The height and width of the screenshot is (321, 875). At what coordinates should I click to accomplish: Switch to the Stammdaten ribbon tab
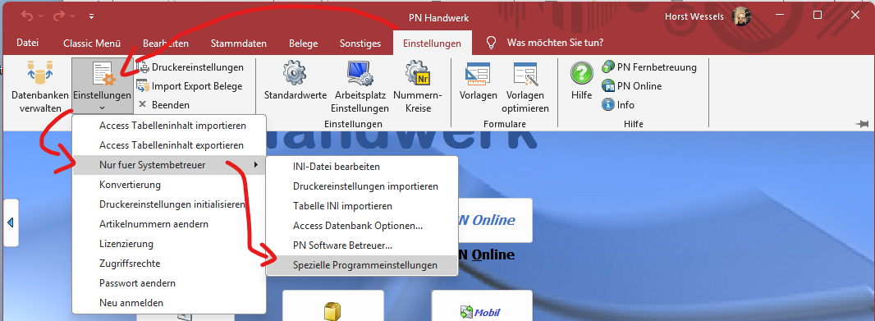[238, 43]
